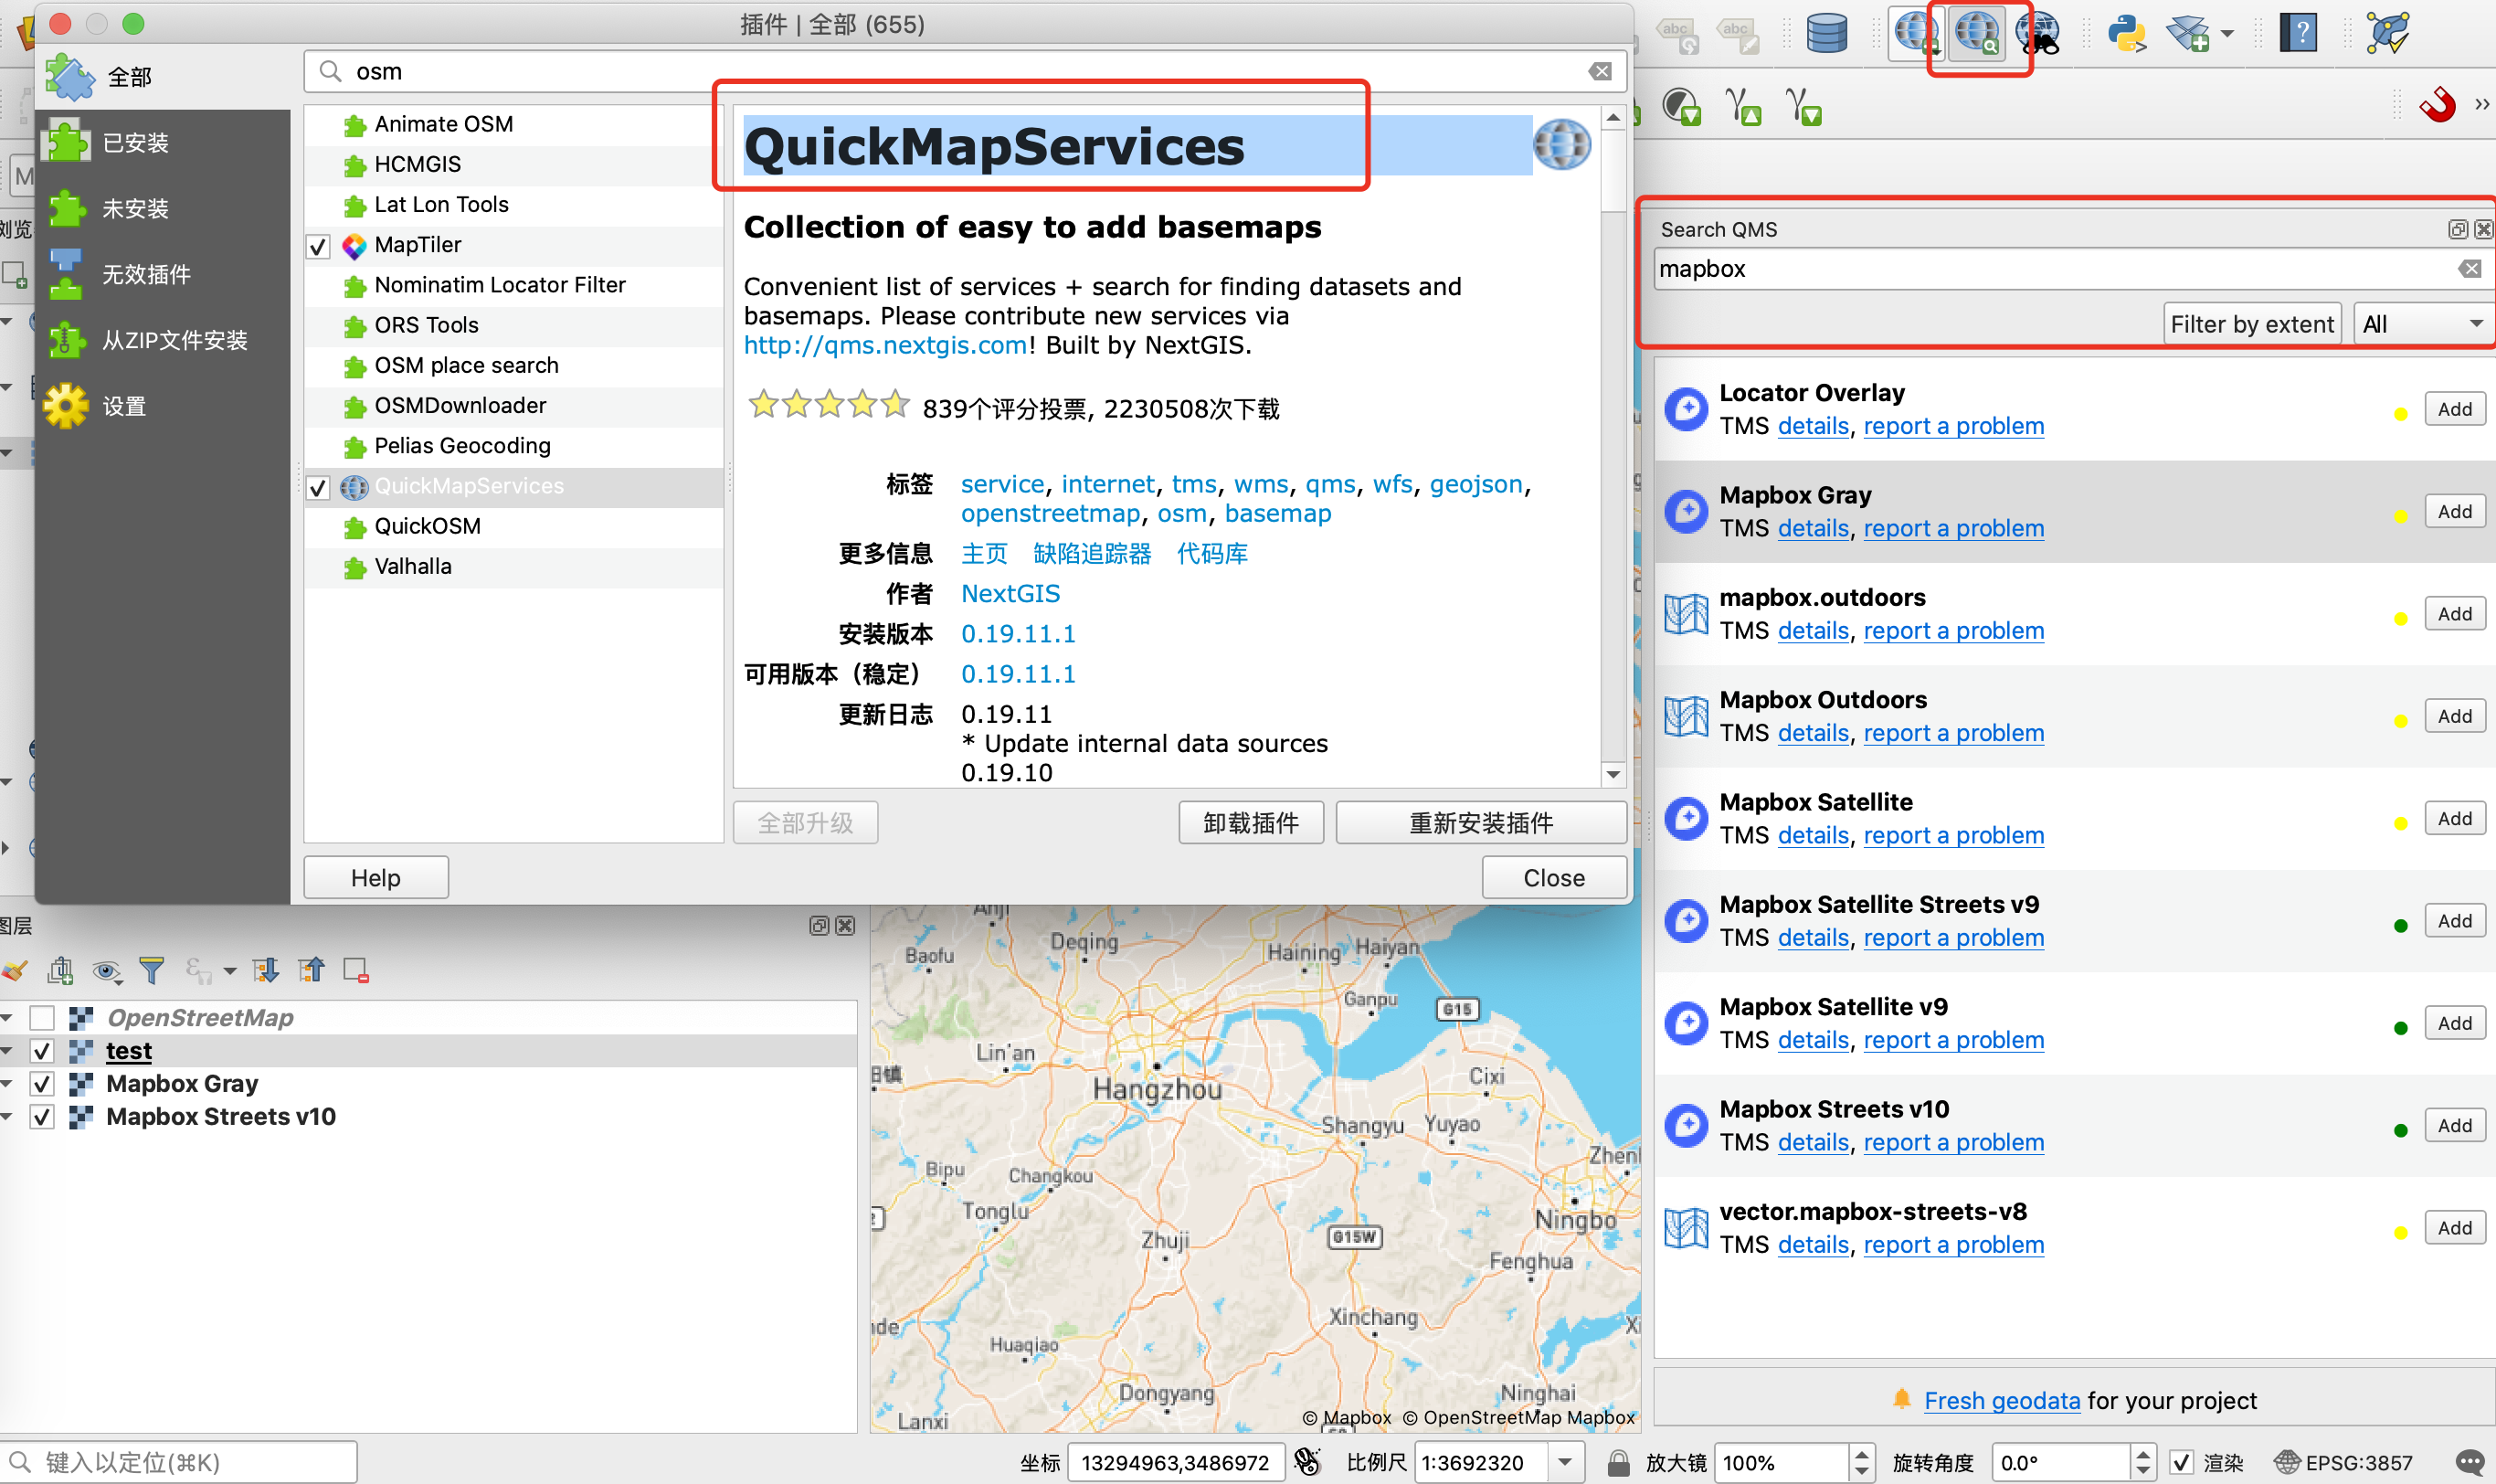Screen dimensions: 2496x1484
Task: Open the Python console from the toolbar
Action: [x=2125, y=33]
